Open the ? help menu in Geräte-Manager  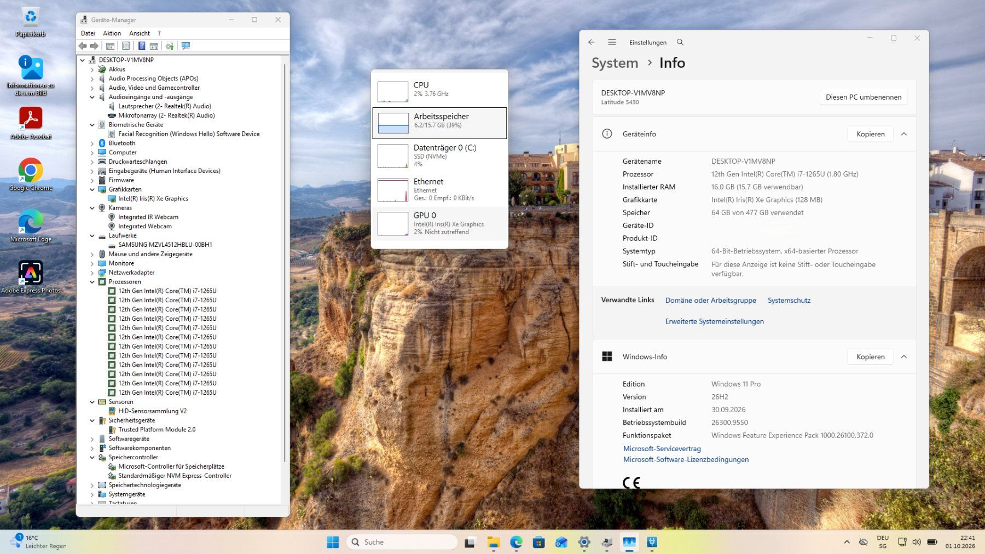tap(159, 33)
